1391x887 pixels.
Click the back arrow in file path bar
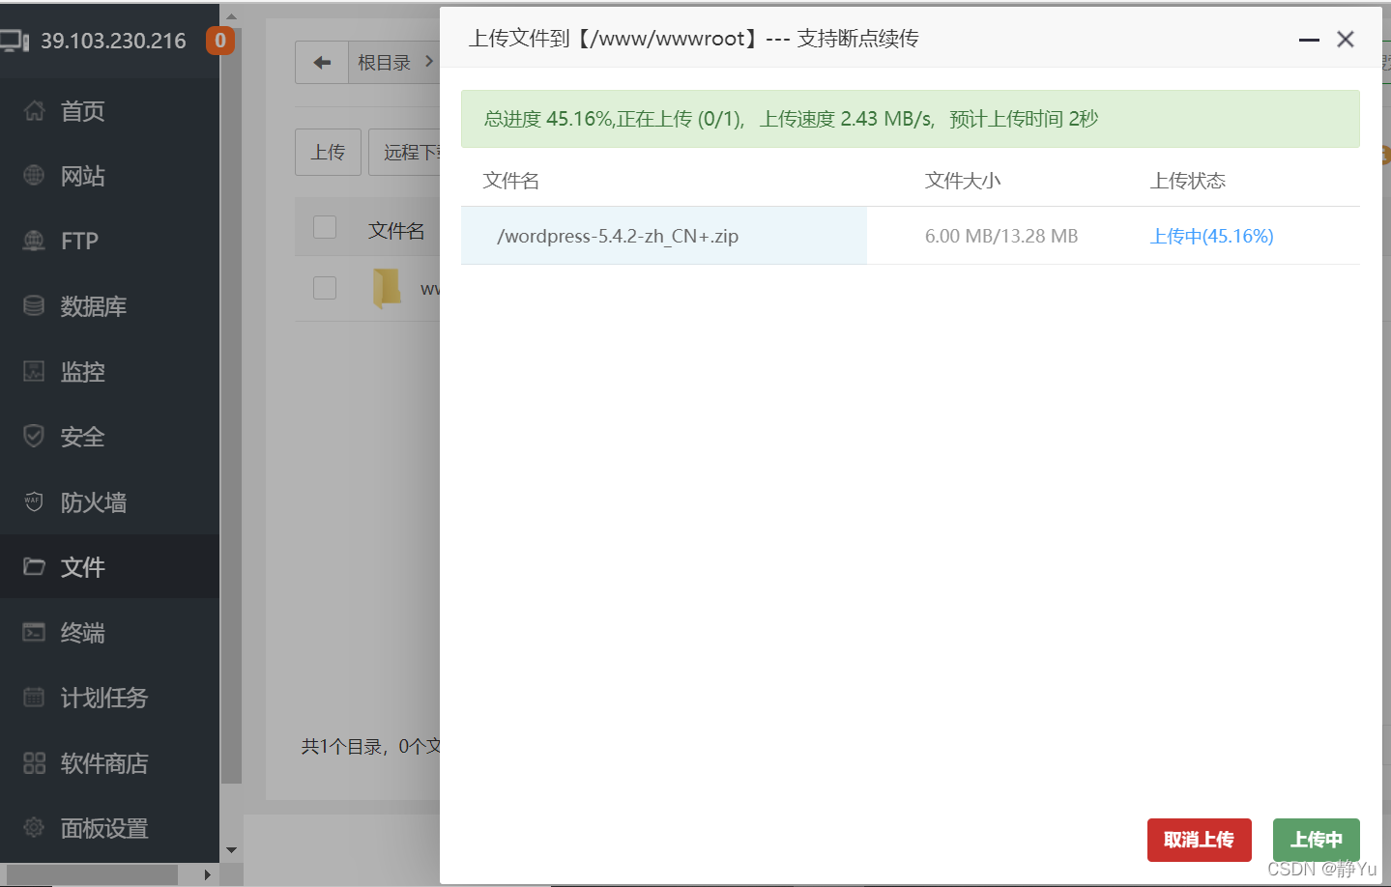click(x=322, y=63)
